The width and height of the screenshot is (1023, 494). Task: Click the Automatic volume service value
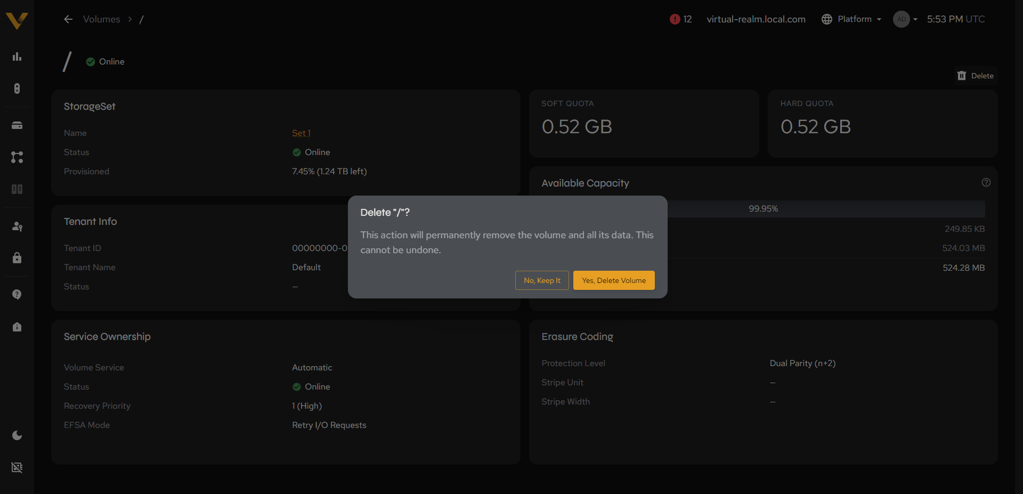click(312, 368)
